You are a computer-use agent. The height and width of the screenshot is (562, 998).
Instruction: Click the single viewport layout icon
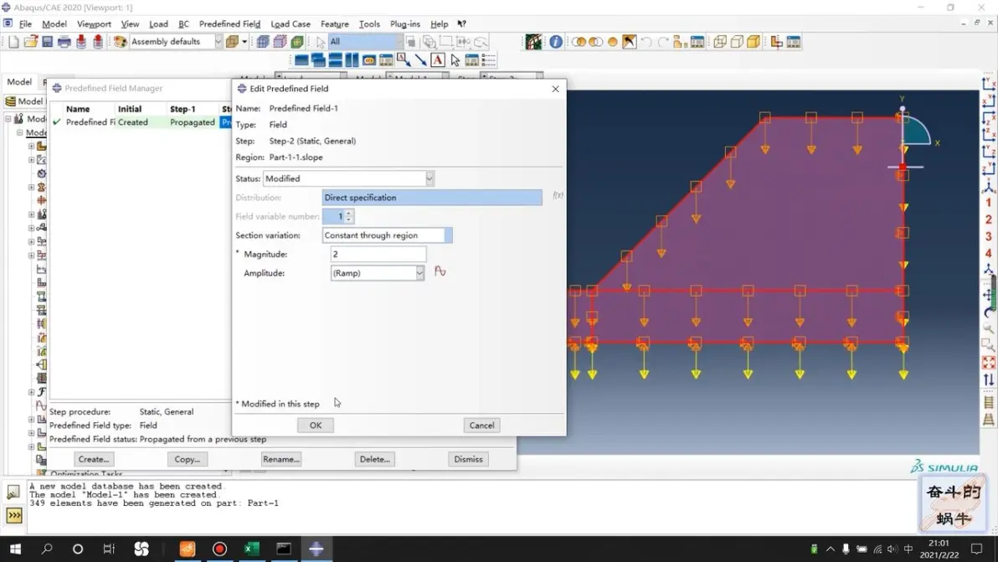point(301,59)
